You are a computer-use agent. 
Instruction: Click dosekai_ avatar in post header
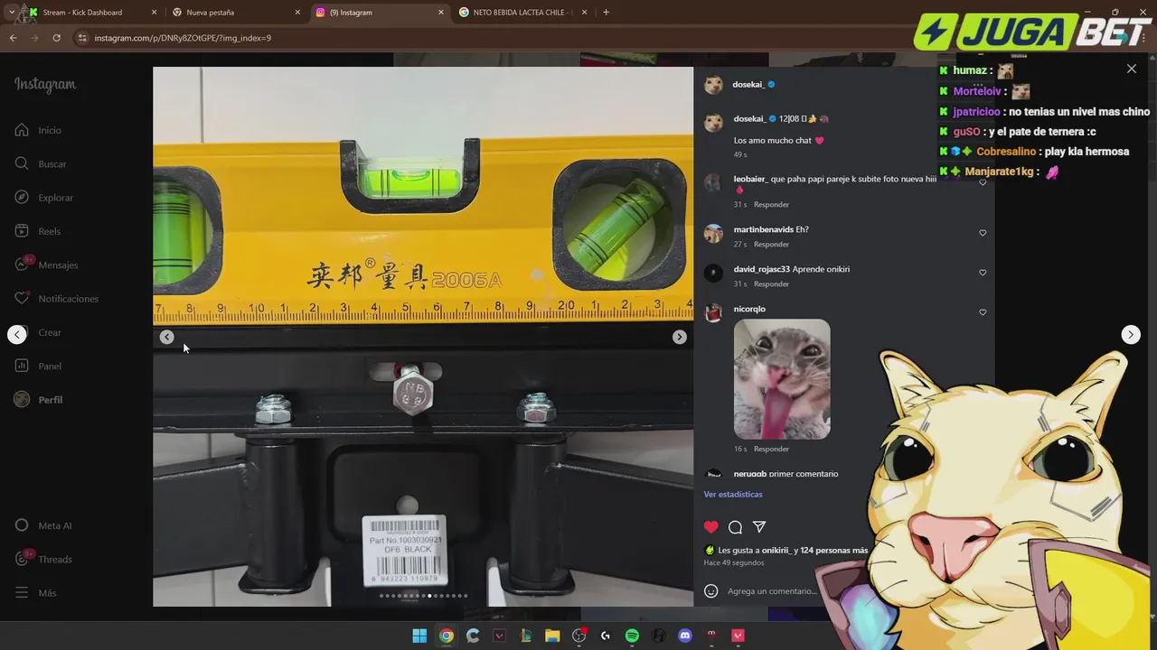[x=713, y=85]
